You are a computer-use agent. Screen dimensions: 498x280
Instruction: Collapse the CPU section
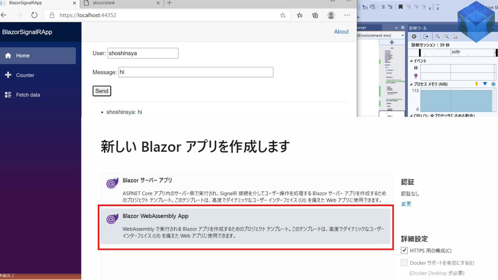click(411, 115)
